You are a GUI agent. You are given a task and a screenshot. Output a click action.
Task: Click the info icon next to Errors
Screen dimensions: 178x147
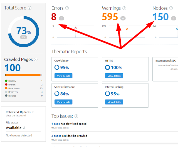(67, 8)
